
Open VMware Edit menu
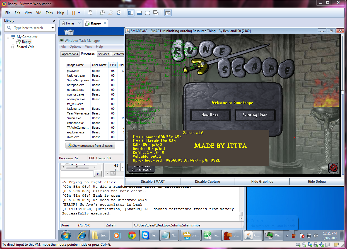coord(18,13)
